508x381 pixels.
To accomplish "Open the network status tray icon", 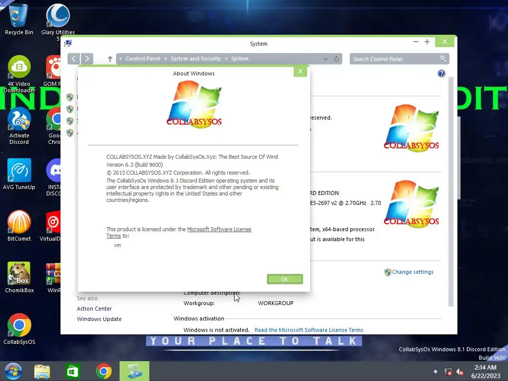I will coord(448,372).
